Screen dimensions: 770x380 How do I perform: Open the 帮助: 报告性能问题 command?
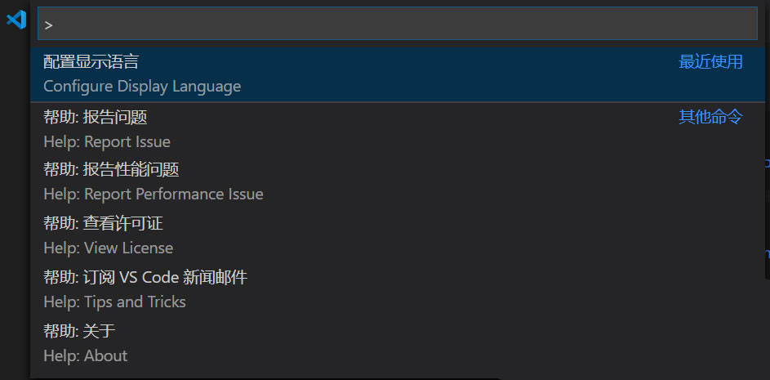coord(111,170)
